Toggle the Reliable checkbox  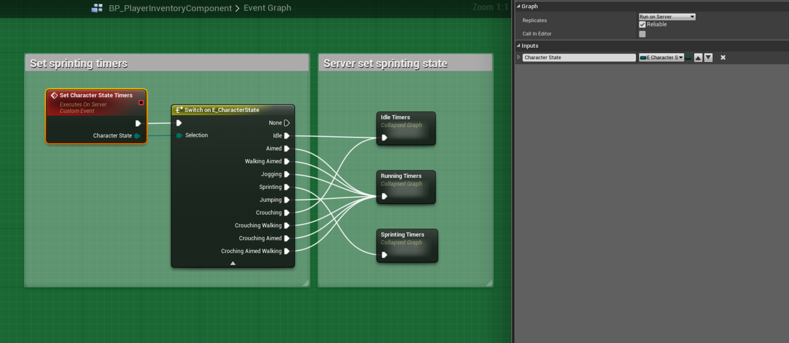(642, 24)
